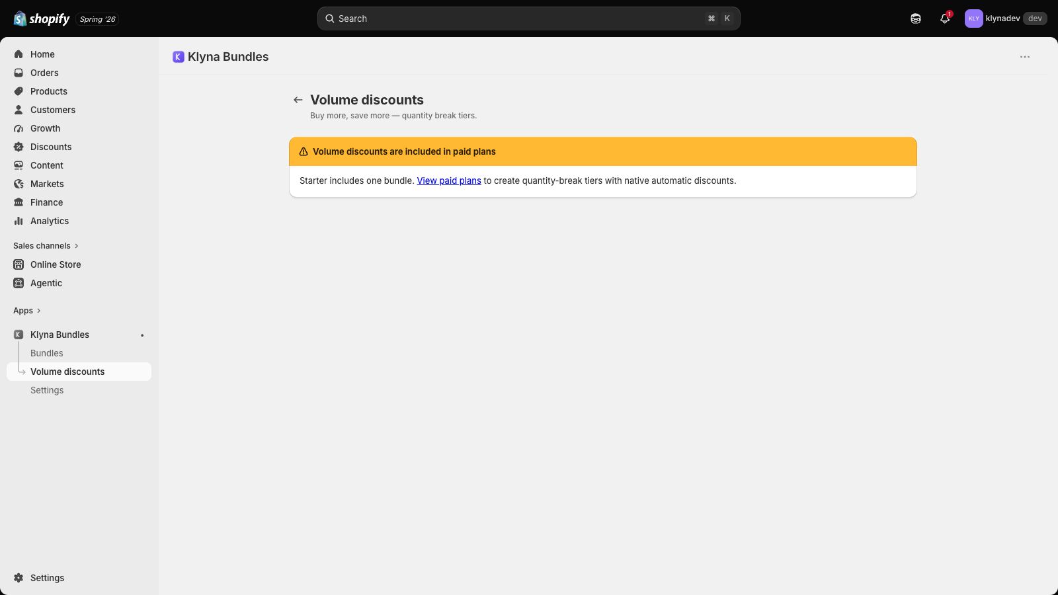Click the Klyna Bundles app title

(228, 57)
